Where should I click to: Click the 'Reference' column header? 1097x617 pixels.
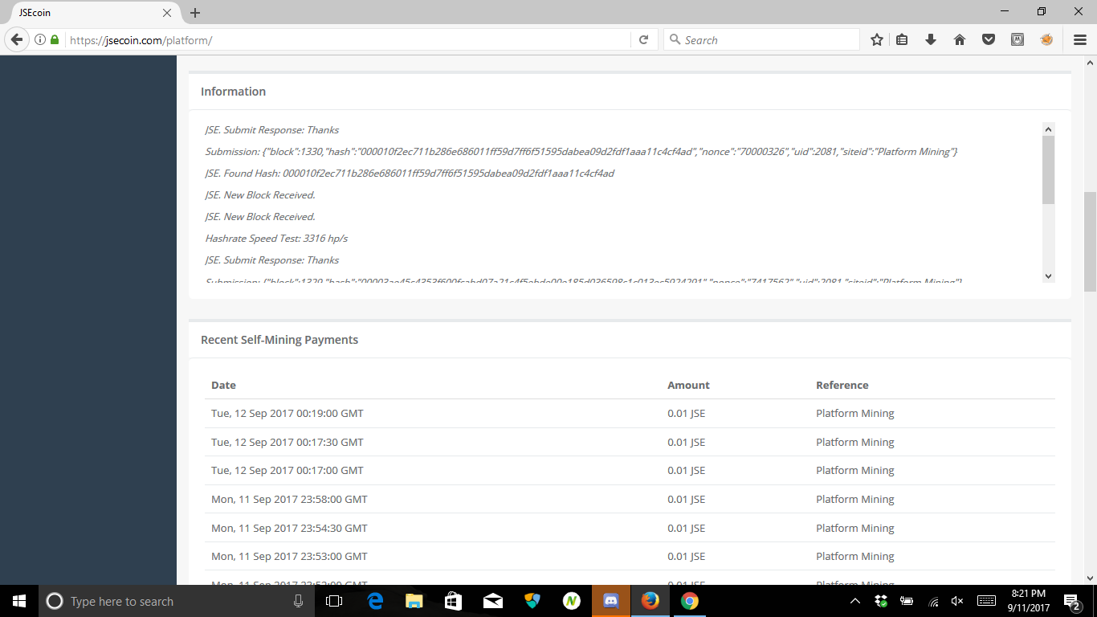(842, 385)
